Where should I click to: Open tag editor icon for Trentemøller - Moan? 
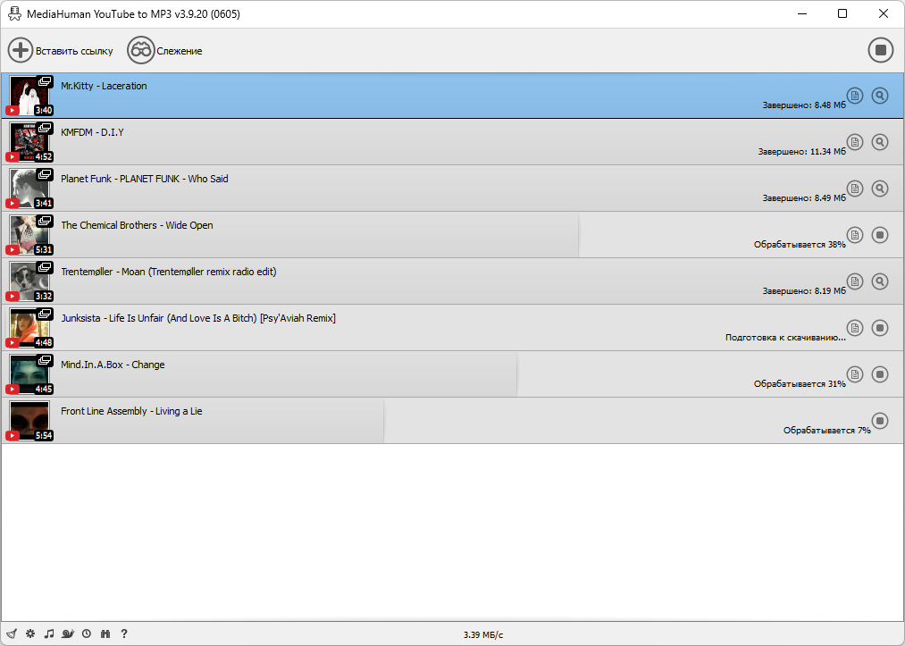855,281
